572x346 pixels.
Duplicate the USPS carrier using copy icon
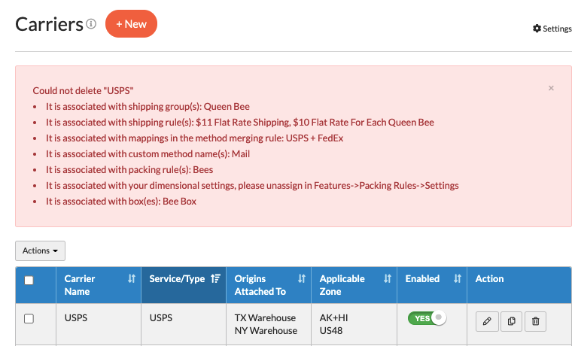pyautogui.click(x=511, y=321)
